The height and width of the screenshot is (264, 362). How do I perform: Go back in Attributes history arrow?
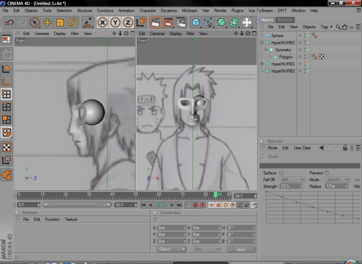tap(321, 148)
